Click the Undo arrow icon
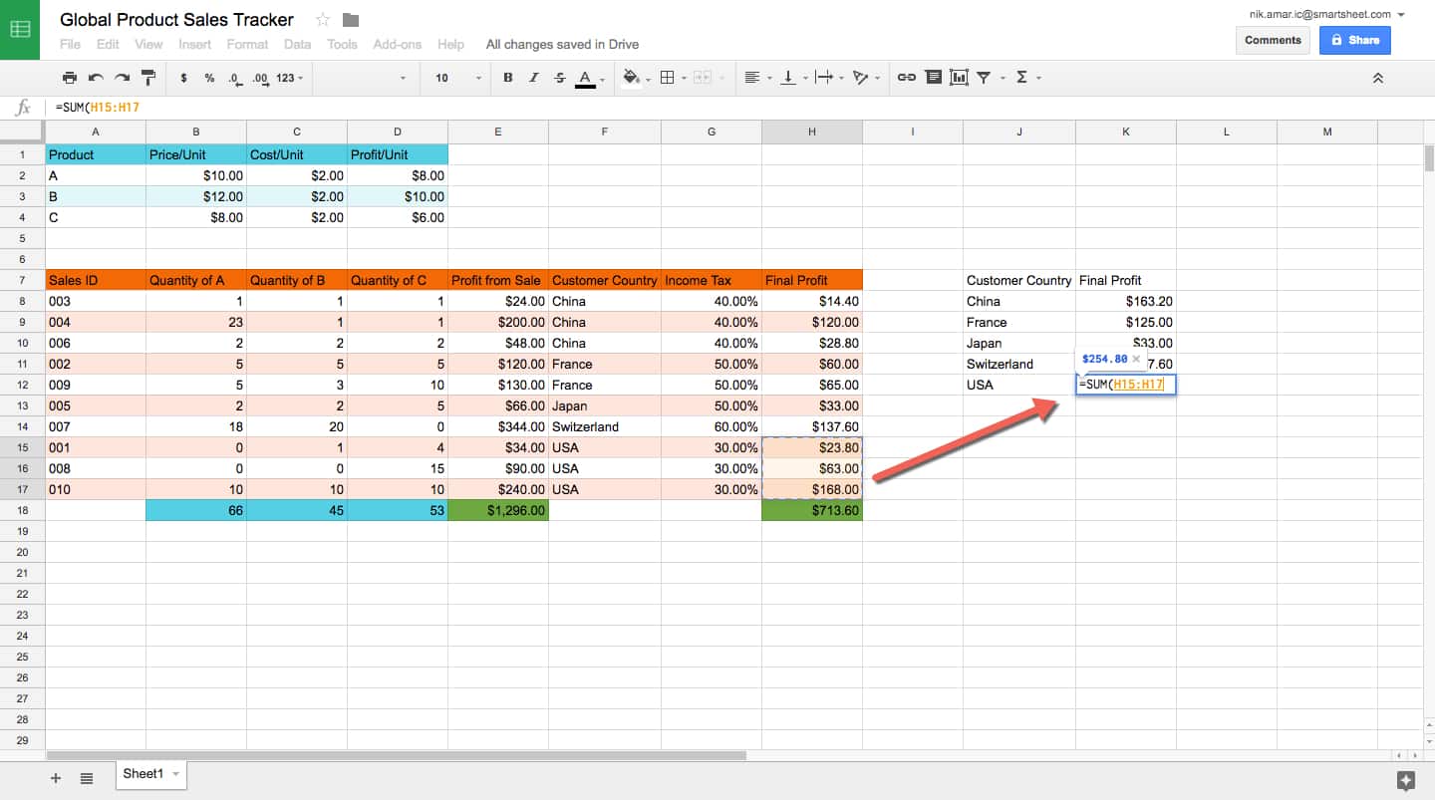The height and width of the screenshot is (800, 1435). [x=96, y=78]
